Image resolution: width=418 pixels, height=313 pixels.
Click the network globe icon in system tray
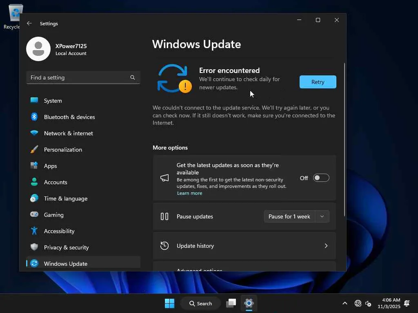[358, 303]
